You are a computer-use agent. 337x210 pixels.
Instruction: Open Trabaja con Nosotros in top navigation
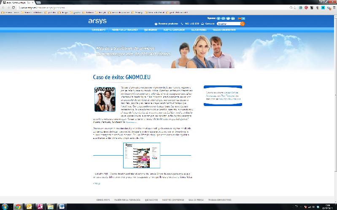(x=224, y=30)
